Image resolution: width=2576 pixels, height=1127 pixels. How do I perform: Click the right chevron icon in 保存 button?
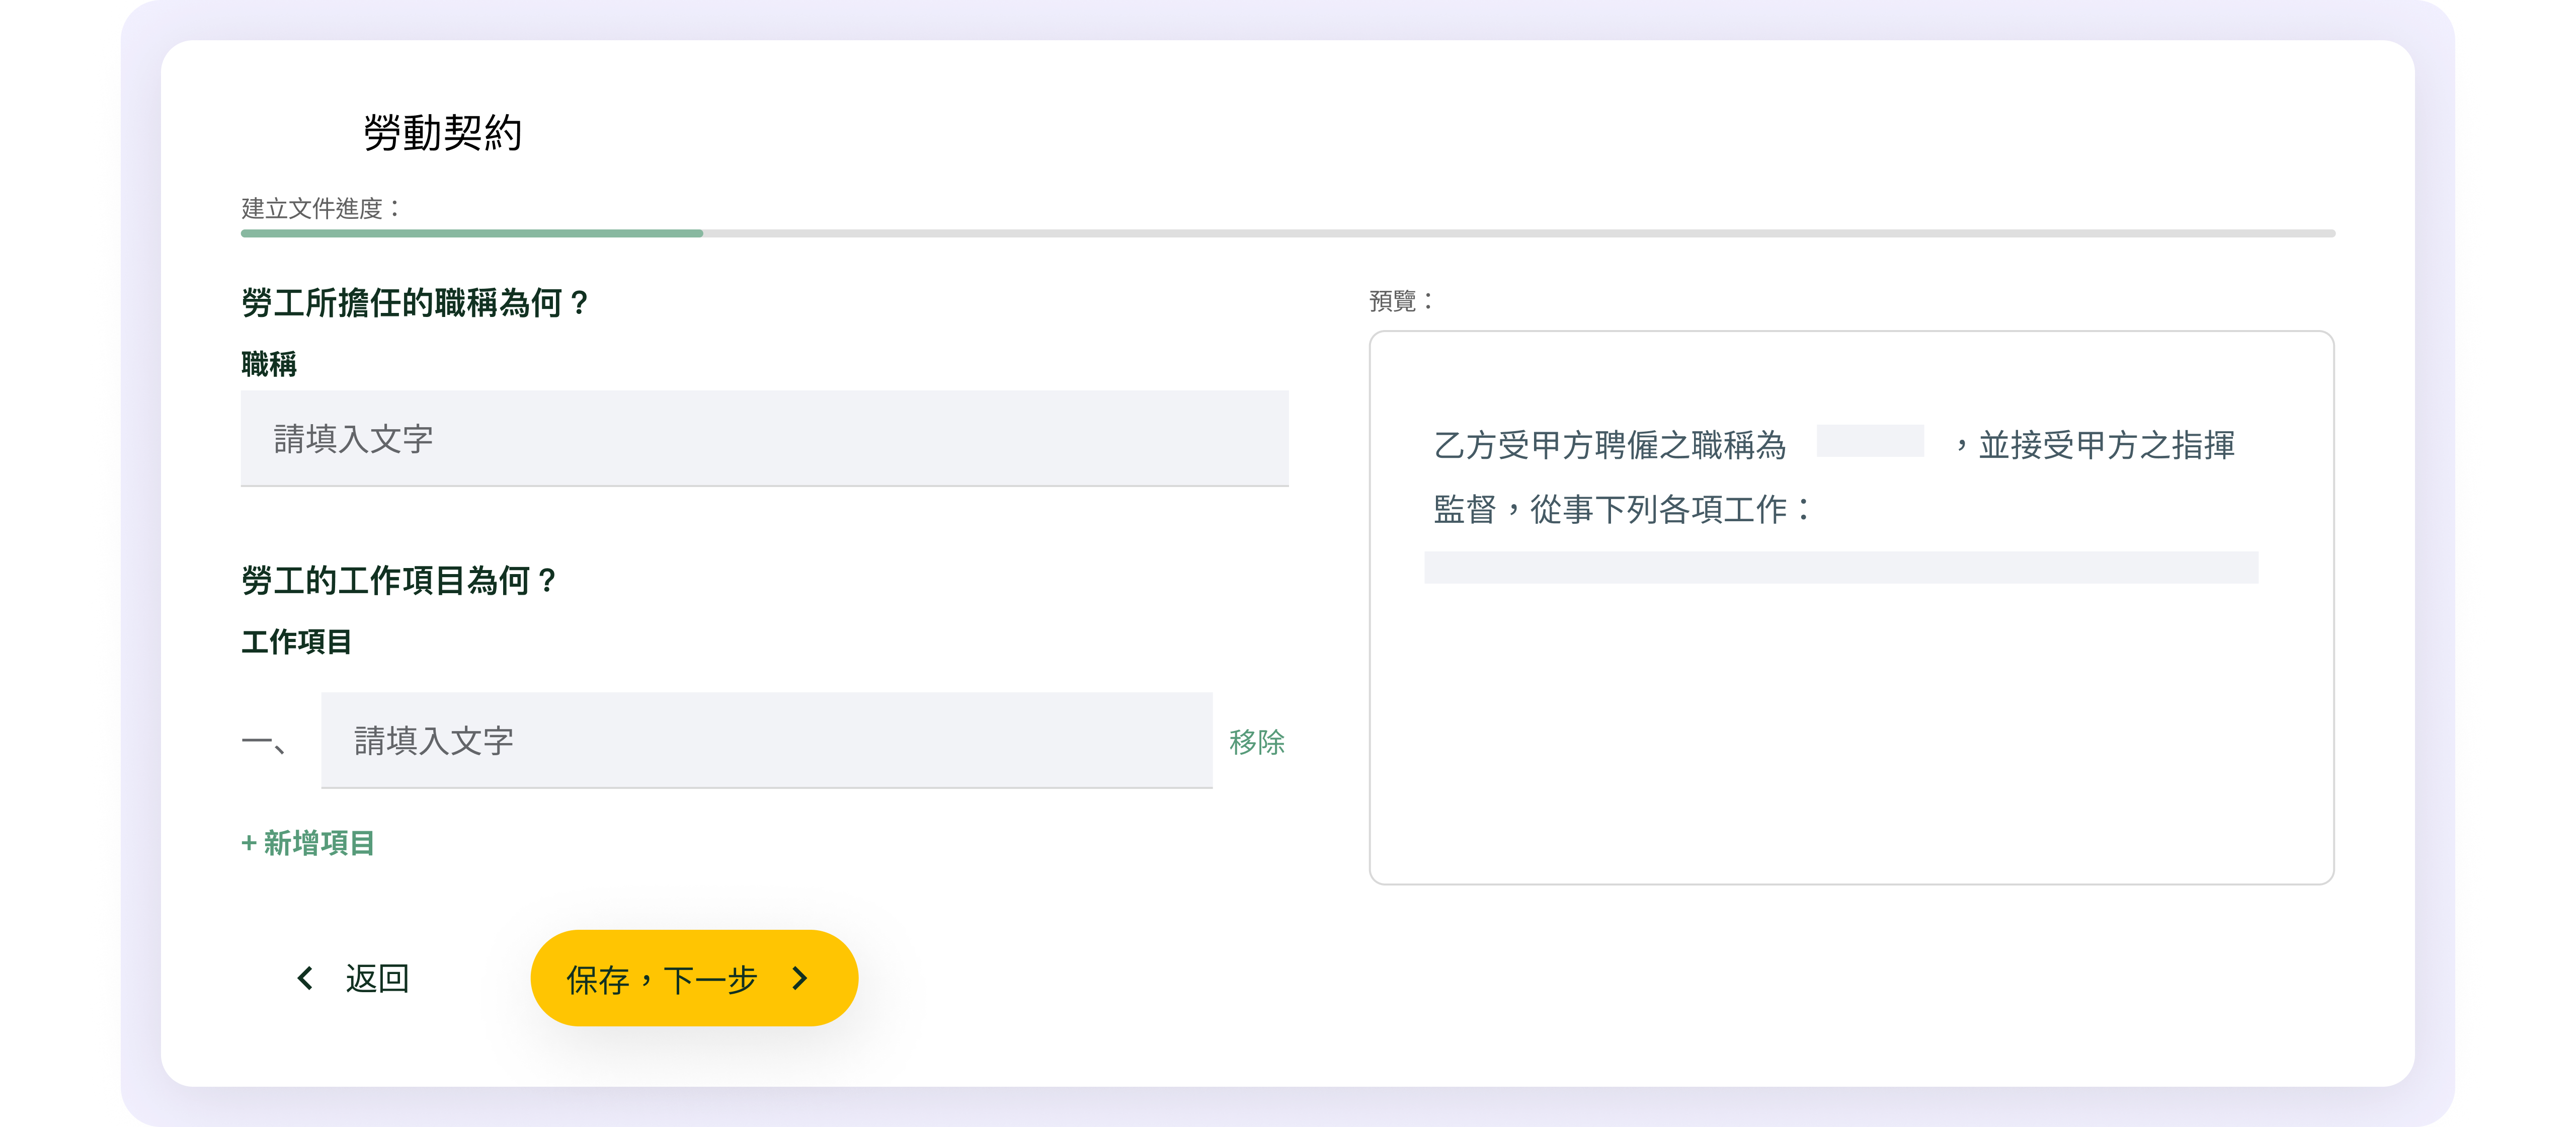pos(799,978)
